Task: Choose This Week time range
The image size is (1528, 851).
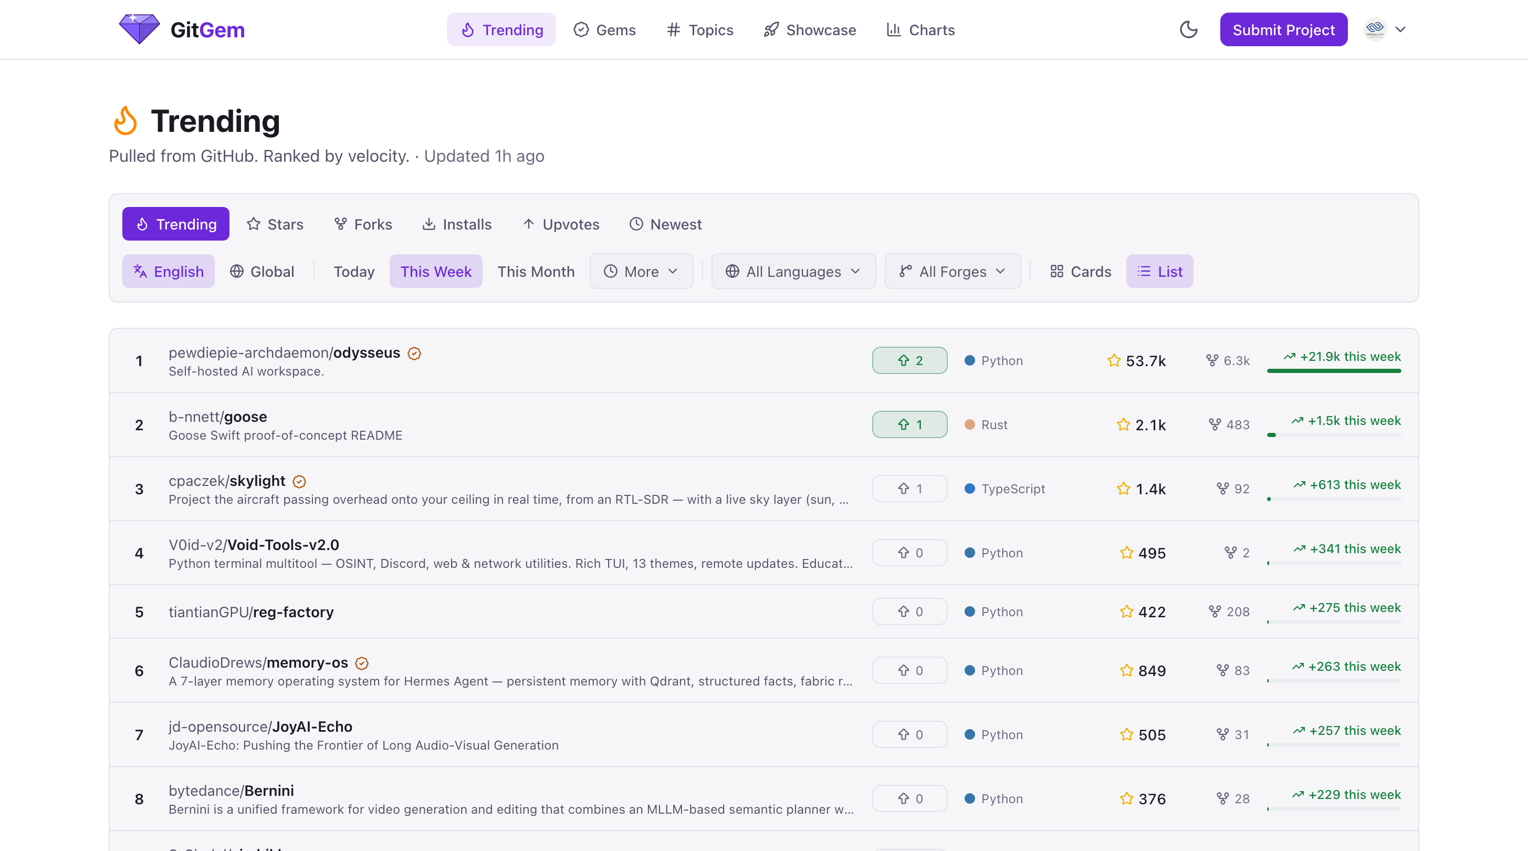Action: (x=436, y=271)
